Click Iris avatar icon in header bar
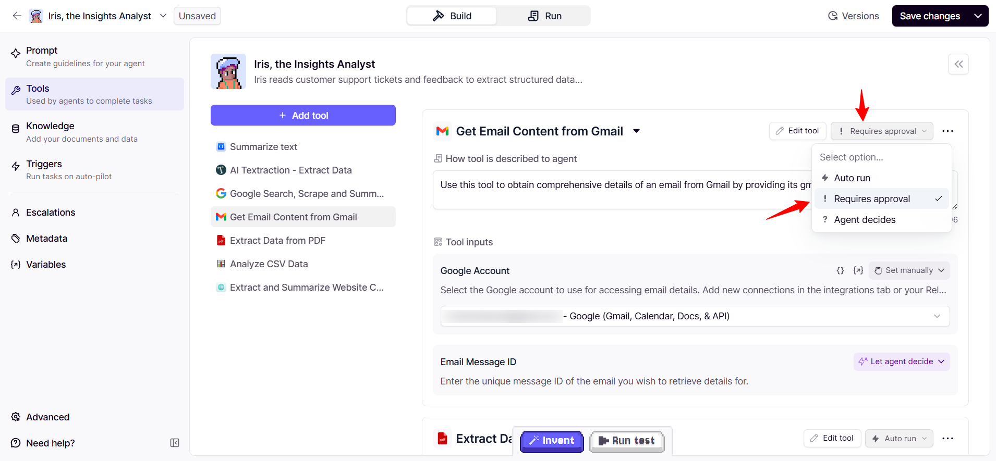The height and width of the screenshot is (461, 996). 36,16
